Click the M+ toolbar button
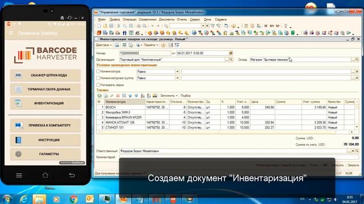The height and width of the screenshot is (204, 364). pyautogui.click(x=272, y=26)
